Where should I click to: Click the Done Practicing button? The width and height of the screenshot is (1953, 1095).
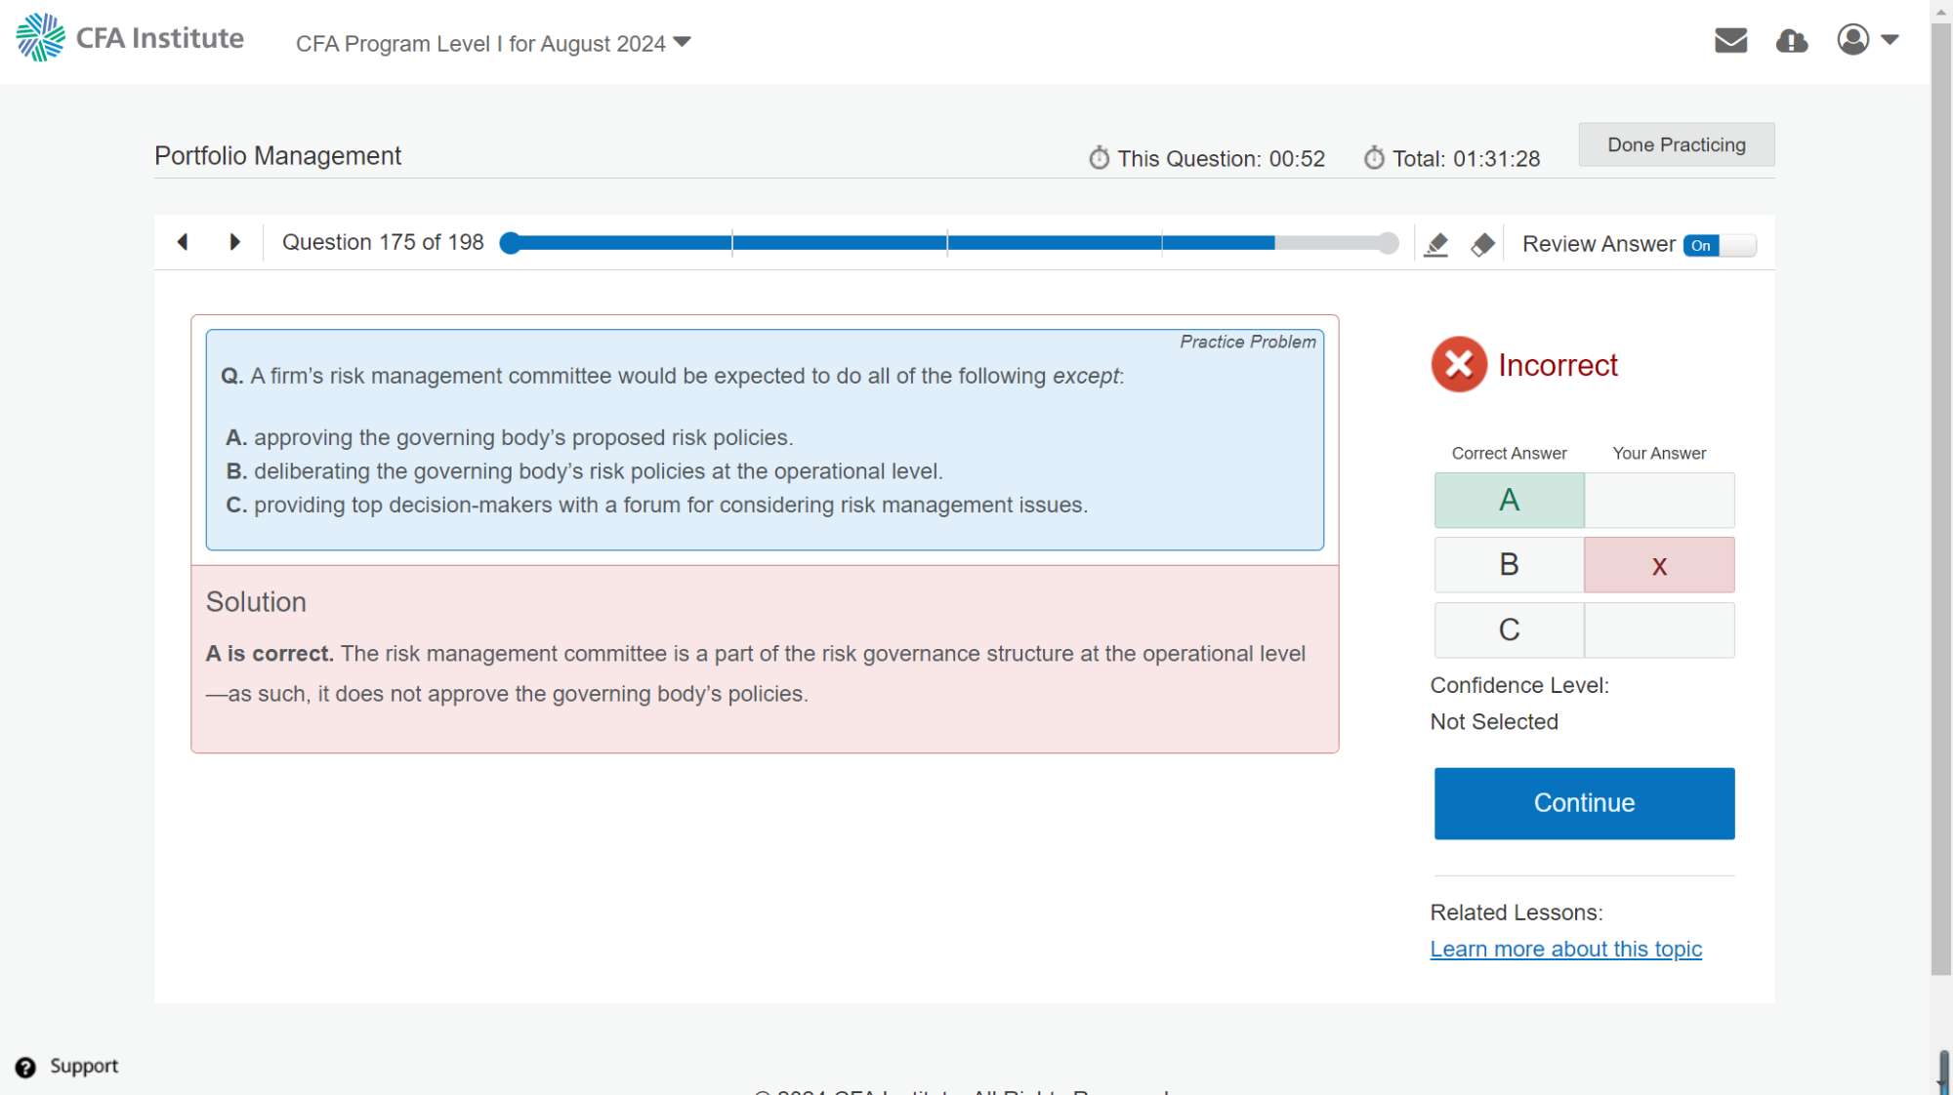coord(1676,144)
